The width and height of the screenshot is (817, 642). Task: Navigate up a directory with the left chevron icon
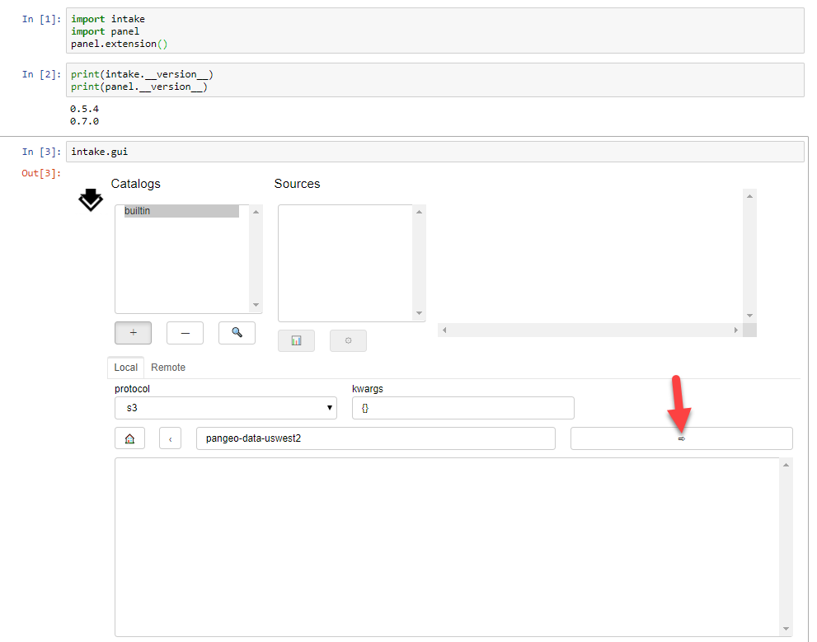point(170,438)
